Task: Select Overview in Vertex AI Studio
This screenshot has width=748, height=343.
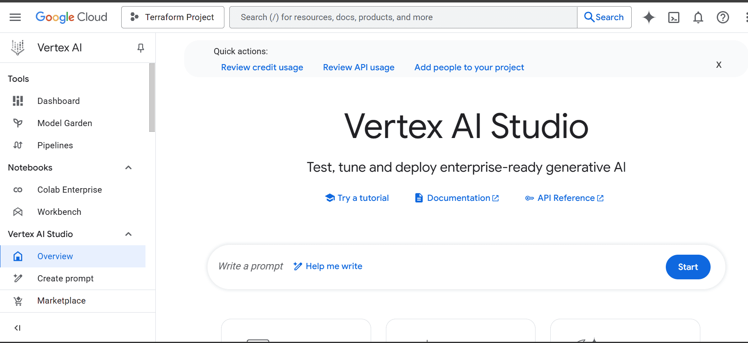Action: click(x=73, y=256)
